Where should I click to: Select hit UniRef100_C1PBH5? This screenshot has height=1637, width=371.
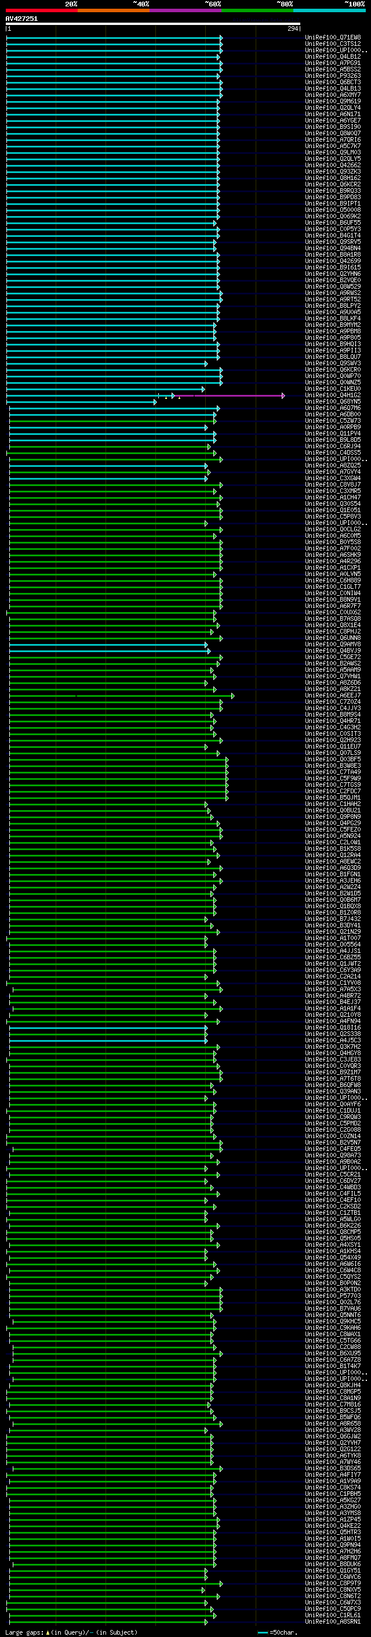pyautogui.click(x=333, y=1494)
